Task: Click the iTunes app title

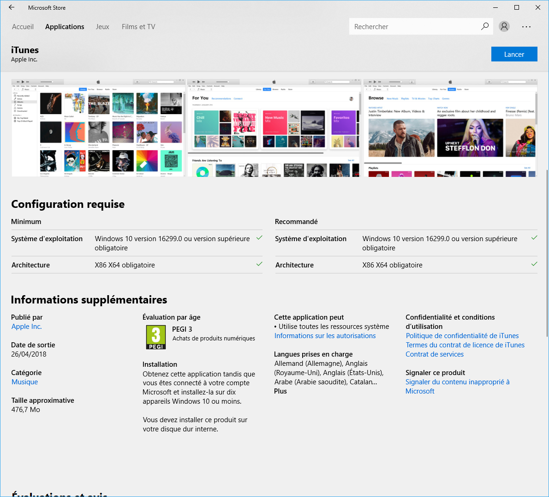Action: [x=25, y=50]
